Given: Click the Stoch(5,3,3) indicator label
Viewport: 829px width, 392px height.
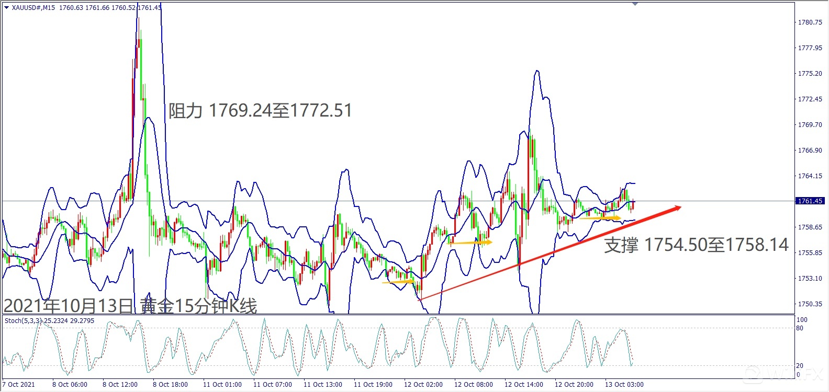Looking at the screenshot, I should pos(24,320).
